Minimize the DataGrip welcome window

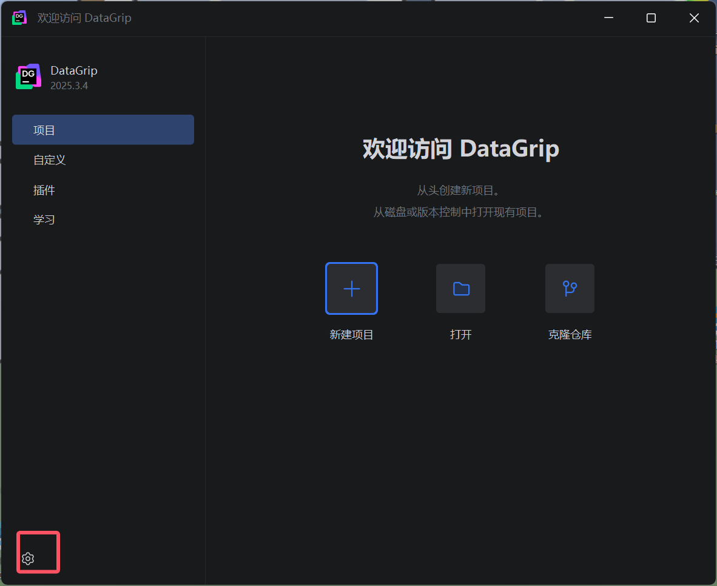coord(608,18)
